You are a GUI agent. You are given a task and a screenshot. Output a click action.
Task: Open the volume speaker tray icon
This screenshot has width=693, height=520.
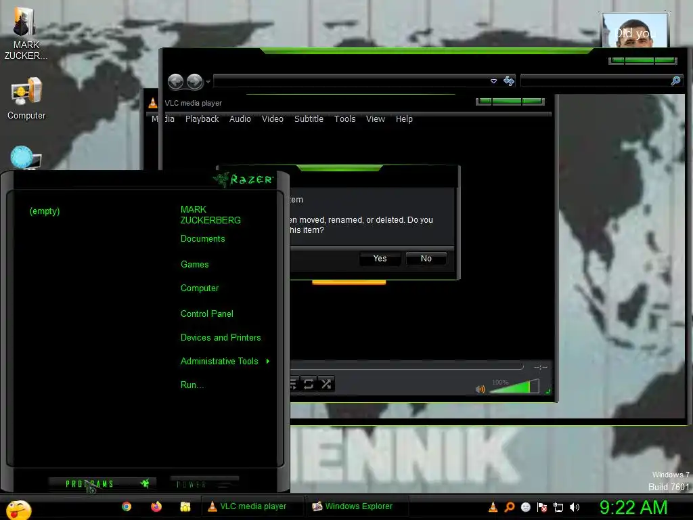pyautogui.click(x=575, y=507)
